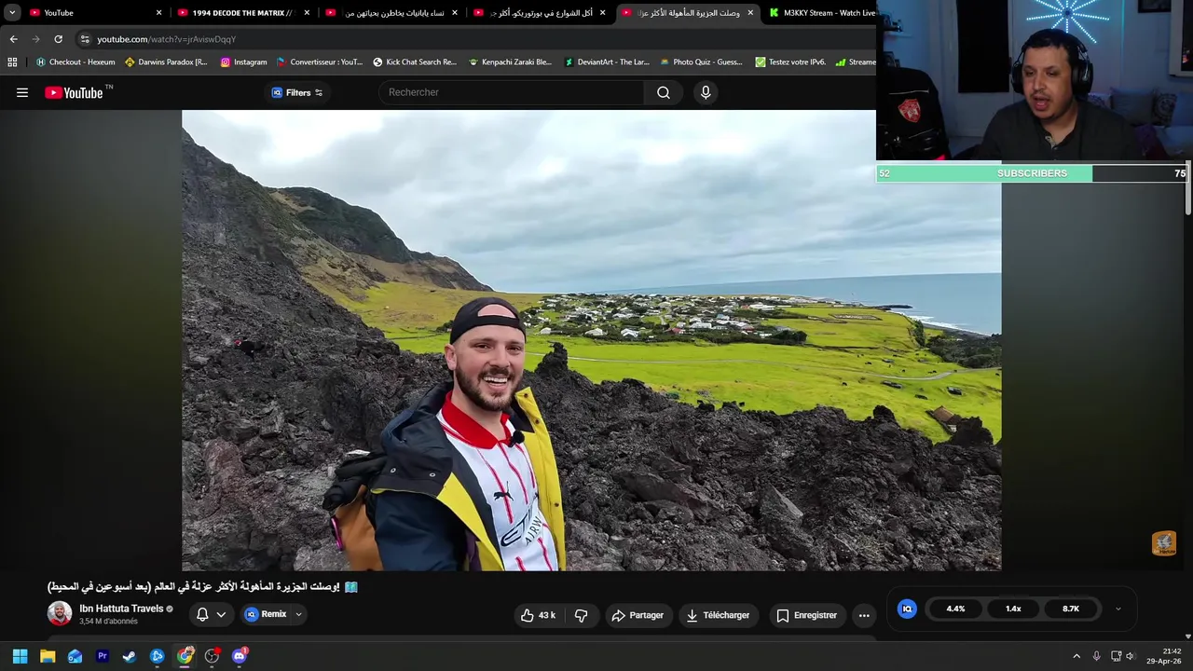Focus the Rechercher search field
1193x671 pixels.
511,92
